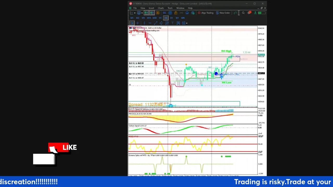The image size is (333, 187).
Task: Click the green LVL account icon
Action: click(255, 13)
